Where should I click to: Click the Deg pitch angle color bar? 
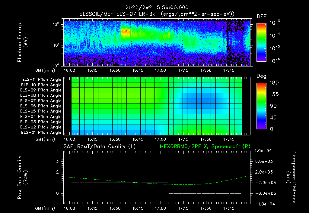[261, 106]
